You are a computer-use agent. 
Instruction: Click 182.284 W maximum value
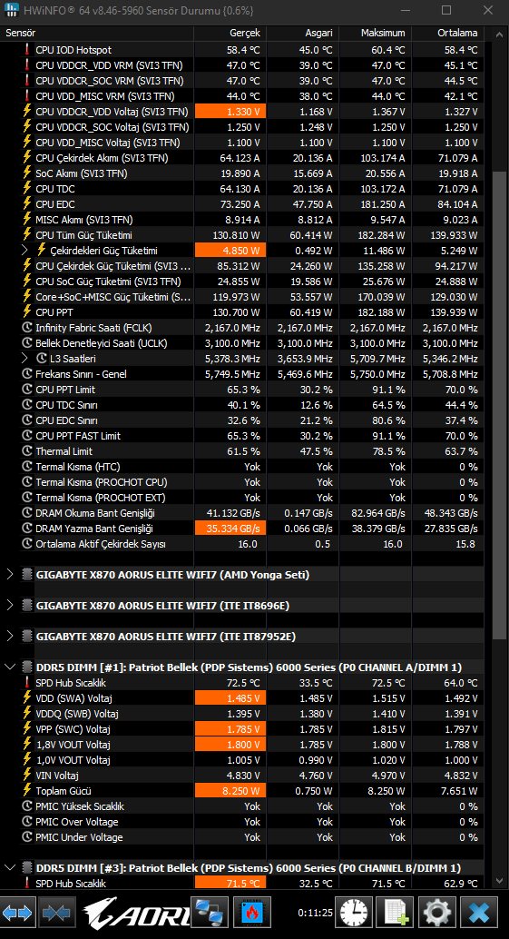(380, 235)
